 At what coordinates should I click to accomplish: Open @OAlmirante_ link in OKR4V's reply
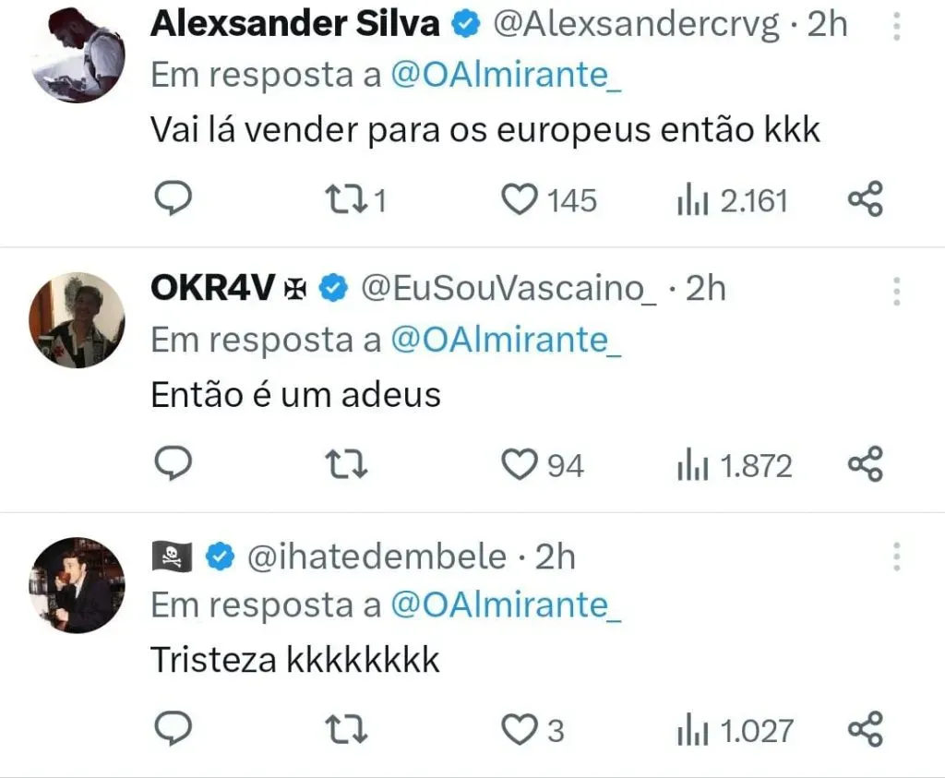(506, 341)
